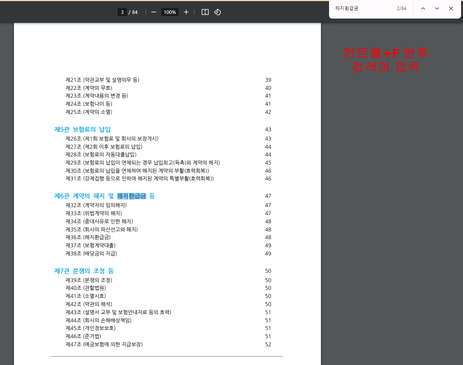
Task: Open 제34조 (중대사유로 인한 해지) entry
Action: (99, 222)
